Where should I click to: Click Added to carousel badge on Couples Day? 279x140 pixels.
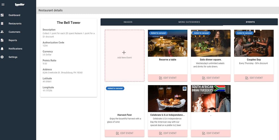click(244, 33)
